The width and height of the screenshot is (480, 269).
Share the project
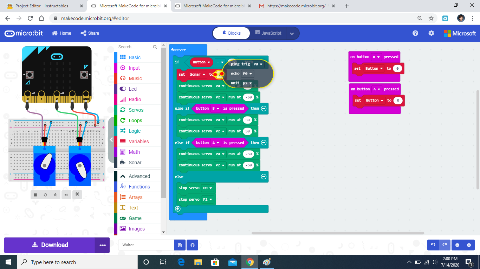point(90,33)
